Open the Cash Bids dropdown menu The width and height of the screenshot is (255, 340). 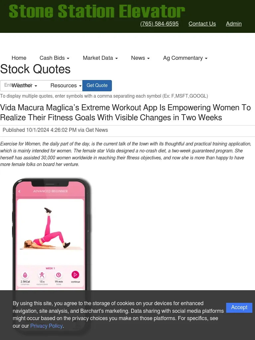point(54,58)
